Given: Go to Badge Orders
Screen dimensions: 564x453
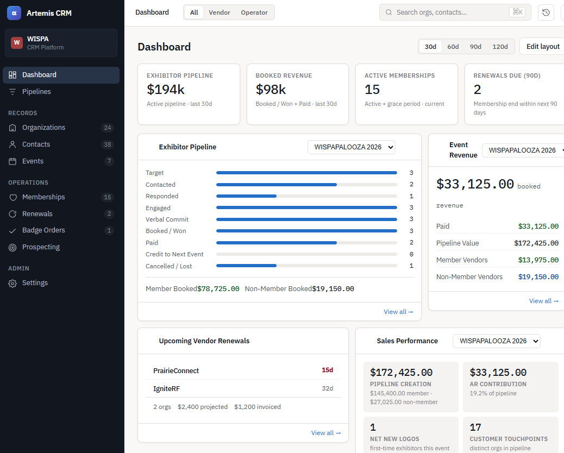Looking at the screenshot, I should coord(61,230).
